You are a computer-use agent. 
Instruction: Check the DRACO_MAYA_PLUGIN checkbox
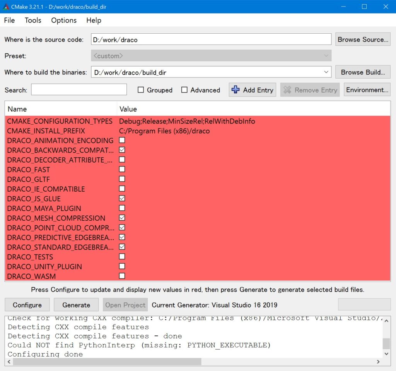pyautogui.click(x=122, y=208)
